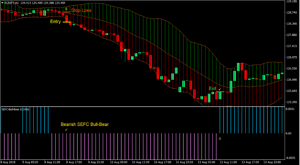Select the Exit text label on chart
The image size is (300, 165).
pos(212,88)
